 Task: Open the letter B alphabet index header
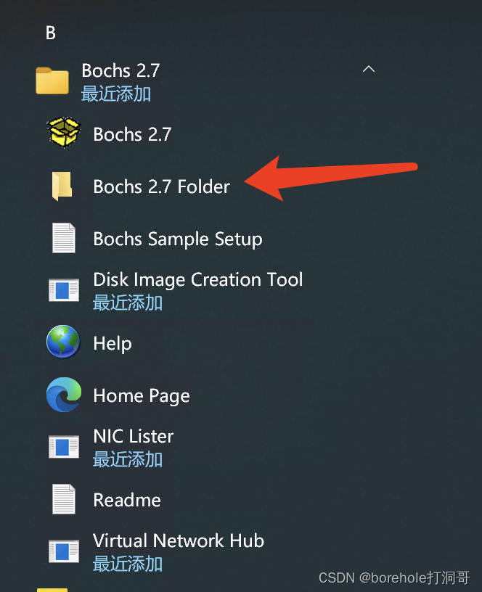(51, 33)
